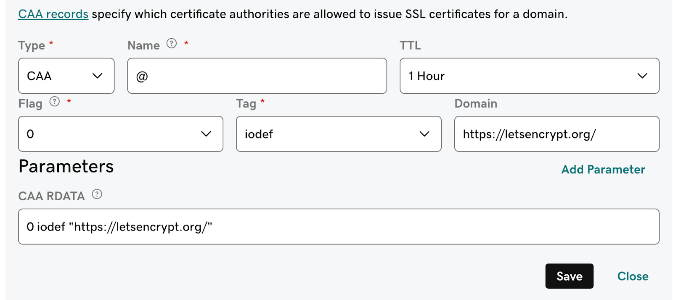Click the Parameters heading
Image resolution: width=673 pixels, height=300 pixels.
click(x=66, y=166)
